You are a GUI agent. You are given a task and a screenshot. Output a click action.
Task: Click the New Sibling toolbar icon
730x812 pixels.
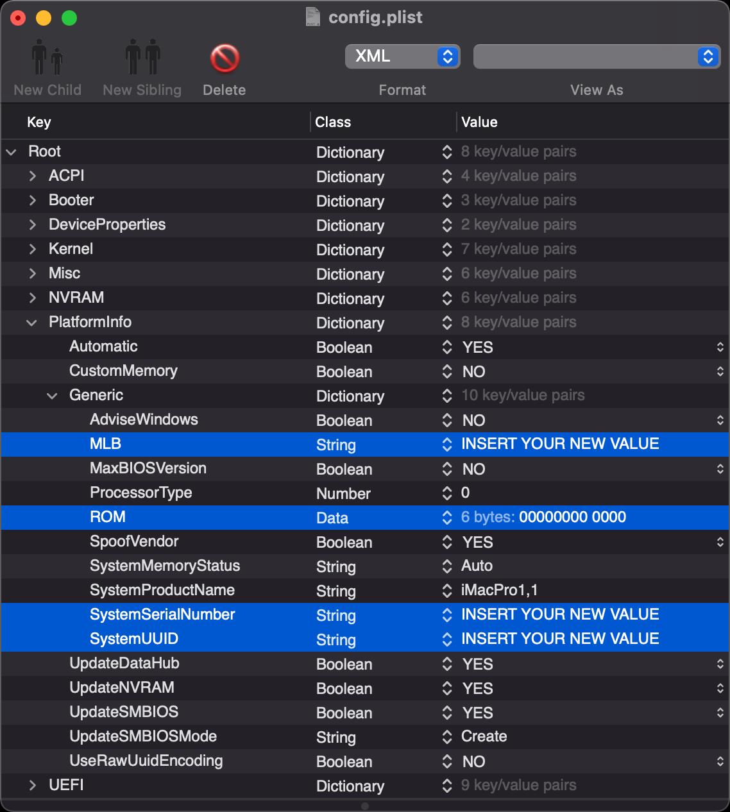point(142,58)
